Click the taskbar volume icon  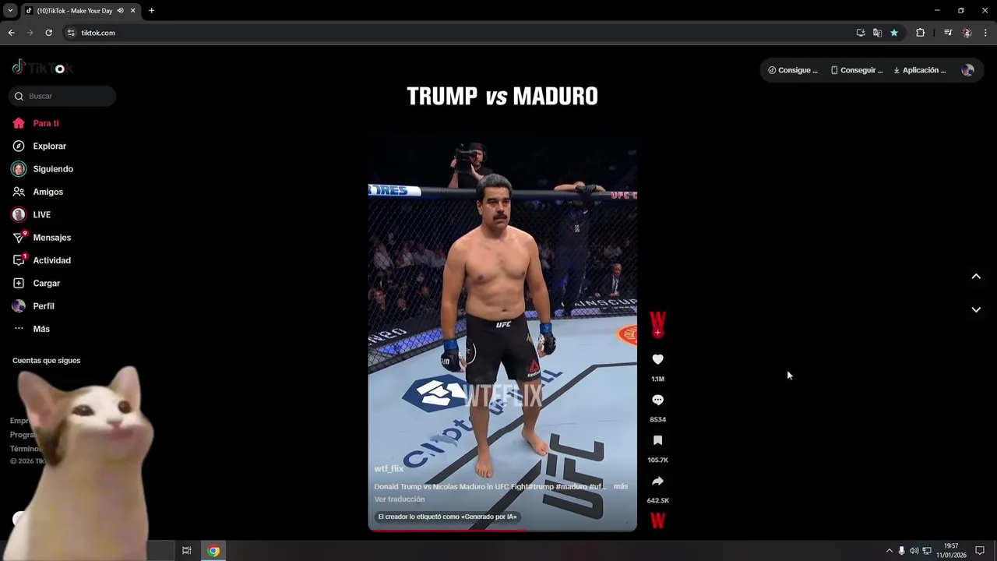click(914, 551)
